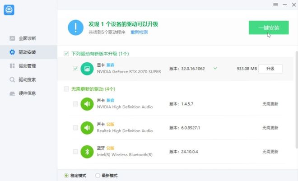
Task: Click the 重新检测 link
Action: tap(139, 32)
